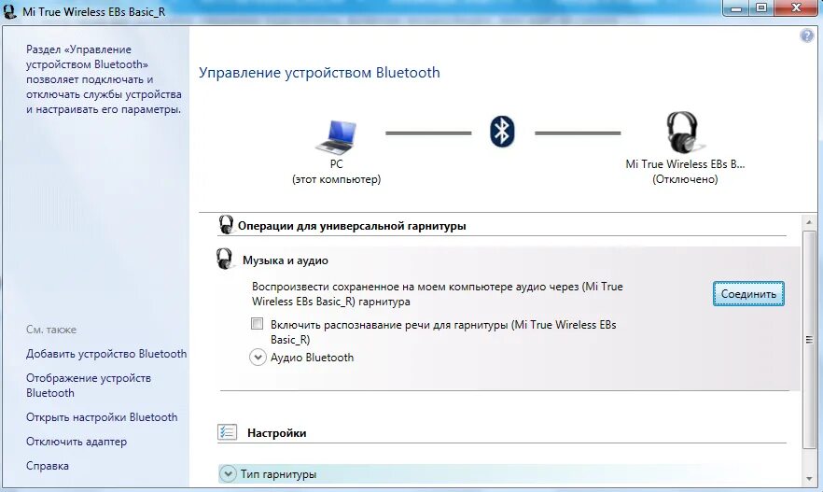Click the Bluetooth logo icon
The height and width of the screenshot is (492, 823).
pyautogui.click(x=502, y=131)
